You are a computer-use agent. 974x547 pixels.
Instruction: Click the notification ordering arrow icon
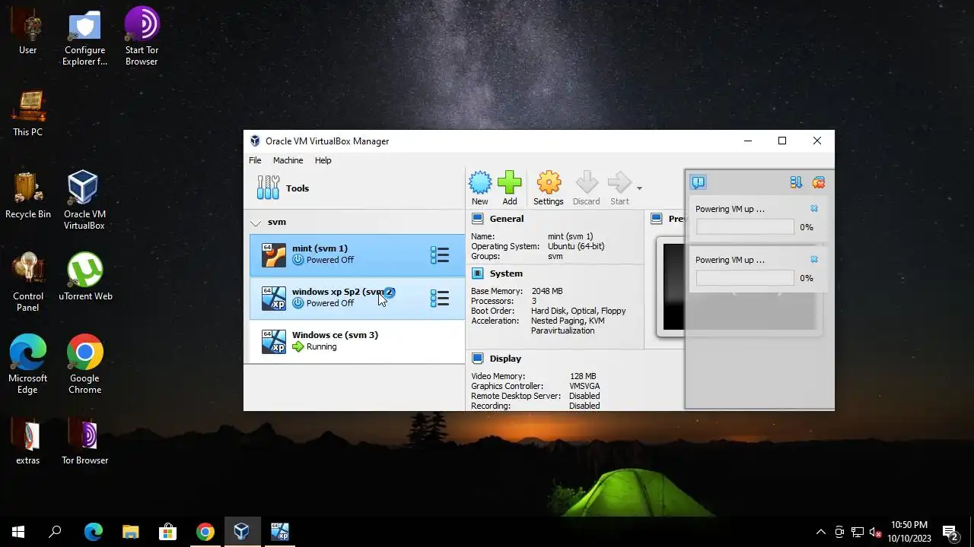[x=796, y=182]
